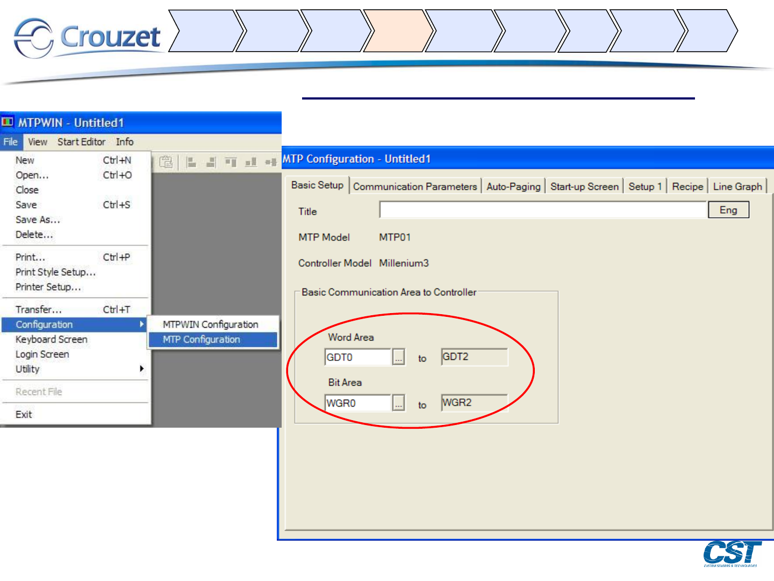Choose Save As... from the menu
This screenshot has height=581, width=774.
(75, 219)
